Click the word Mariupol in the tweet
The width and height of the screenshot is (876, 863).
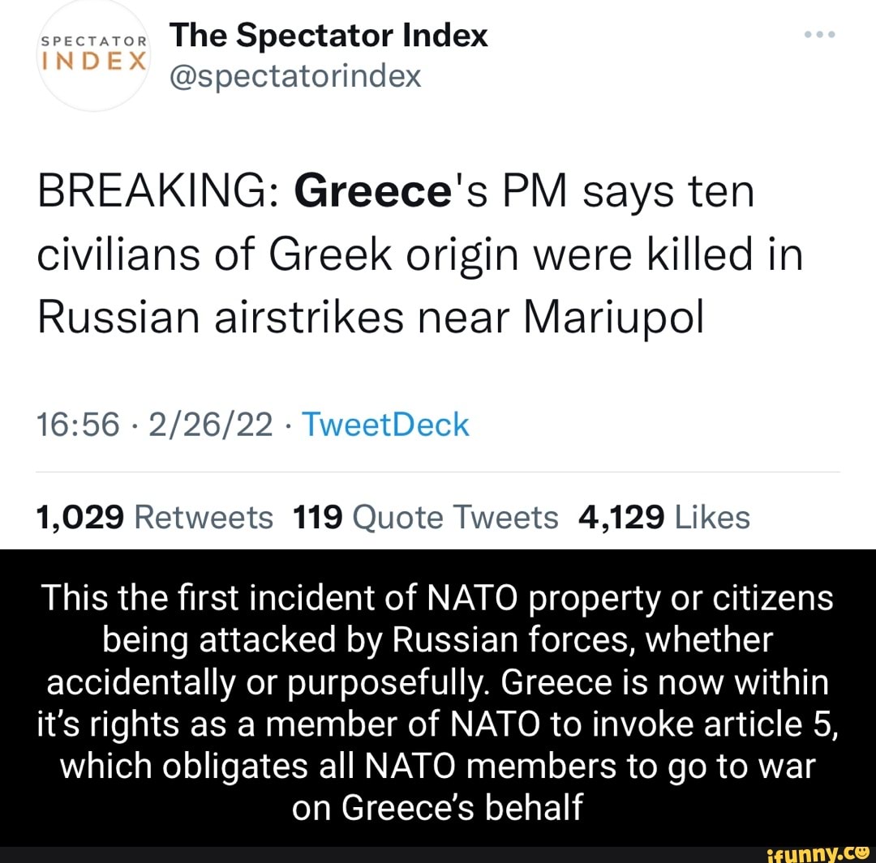[614, 315]
